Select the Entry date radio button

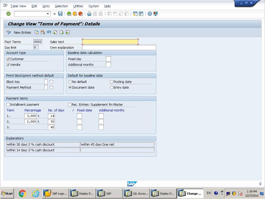(112, 88)
